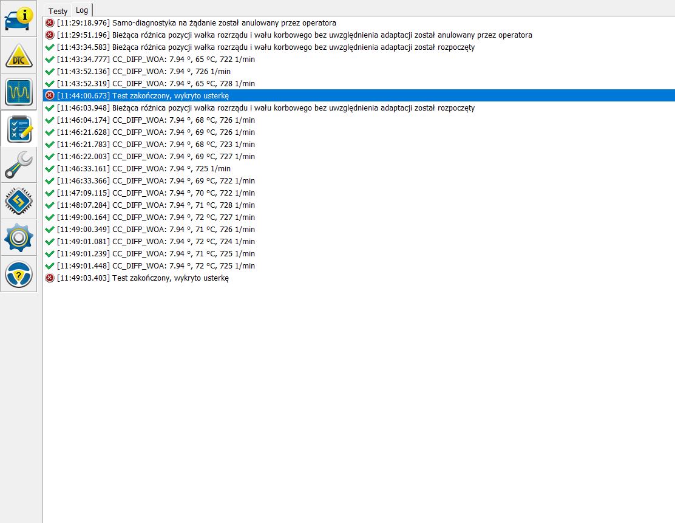Select highlighted 11:44:00.673 test finished entry

tap(143, 95)
